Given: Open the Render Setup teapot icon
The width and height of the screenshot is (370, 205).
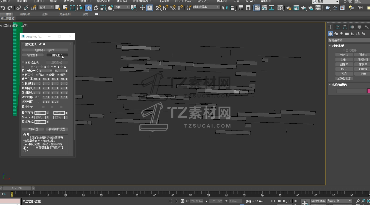Looking at the screenshot, I should click(289, 8).
